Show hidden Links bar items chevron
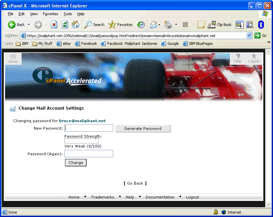This screenshot has height=217, width=273. pos(269,42)
